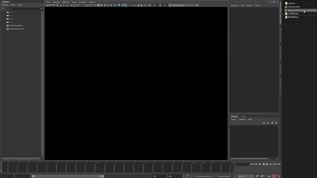Viewport: 317px width, 178px height.
Task: Open the viewport Lighting menu
Action: (x=65, y=2)
